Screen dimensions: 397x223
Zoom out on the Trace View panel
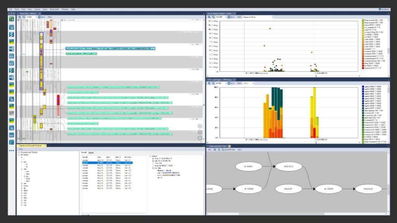[x=24, y=17]
